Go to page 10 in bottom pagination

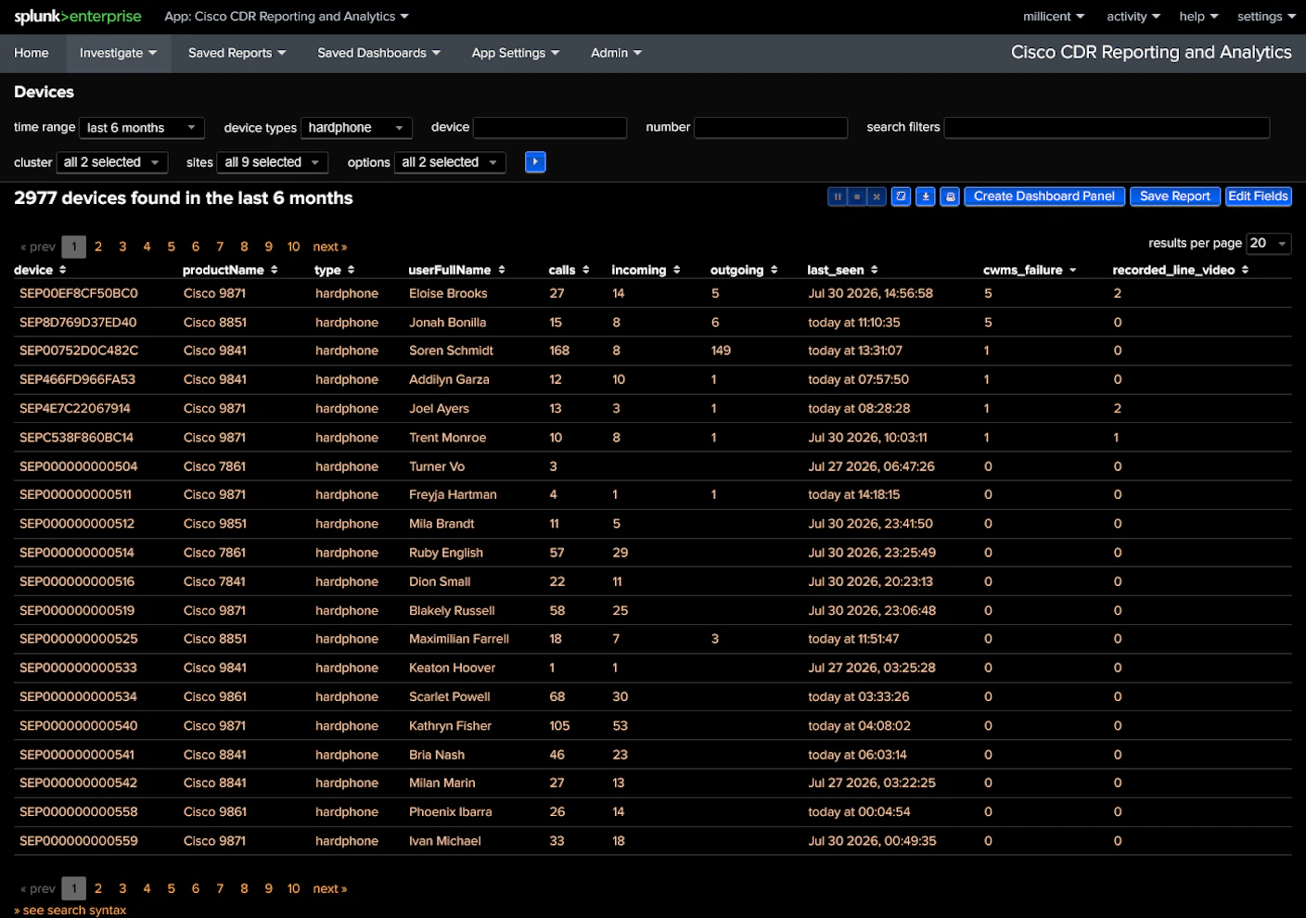[293, 888]
